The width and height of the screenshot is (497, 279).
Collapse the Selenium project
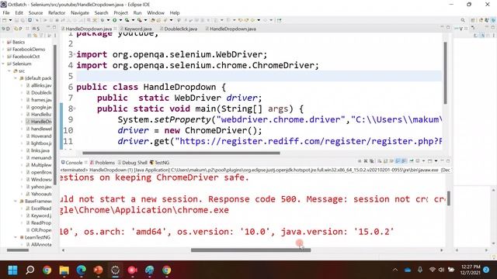tap(3, 64)
